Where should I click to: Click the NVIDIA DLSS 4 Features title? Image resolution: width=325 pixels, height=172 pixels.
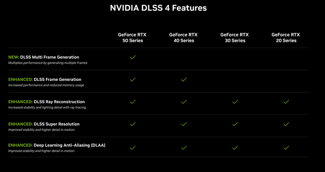click(158, 8)
